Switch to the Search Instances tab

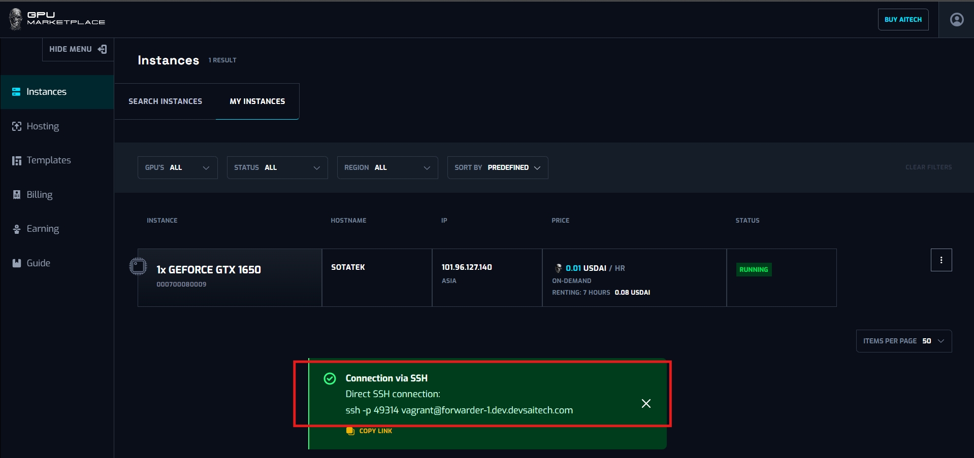click(x=165, y=101)
